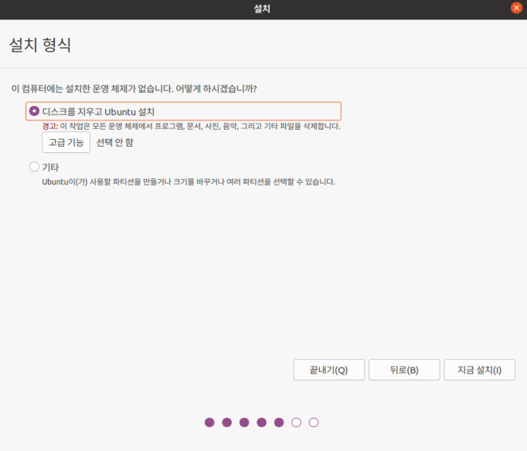Go back with the '뒤로(B)' button
This screenshot has width=527, height=451.
tap(404, 370)
